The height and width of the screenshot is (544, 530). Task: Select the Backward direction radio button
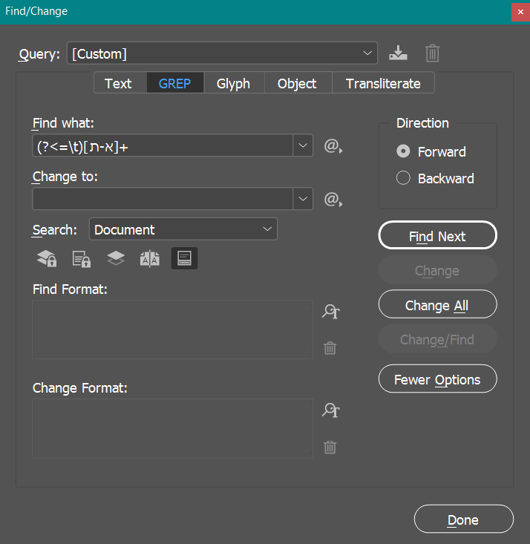(403, 178)
